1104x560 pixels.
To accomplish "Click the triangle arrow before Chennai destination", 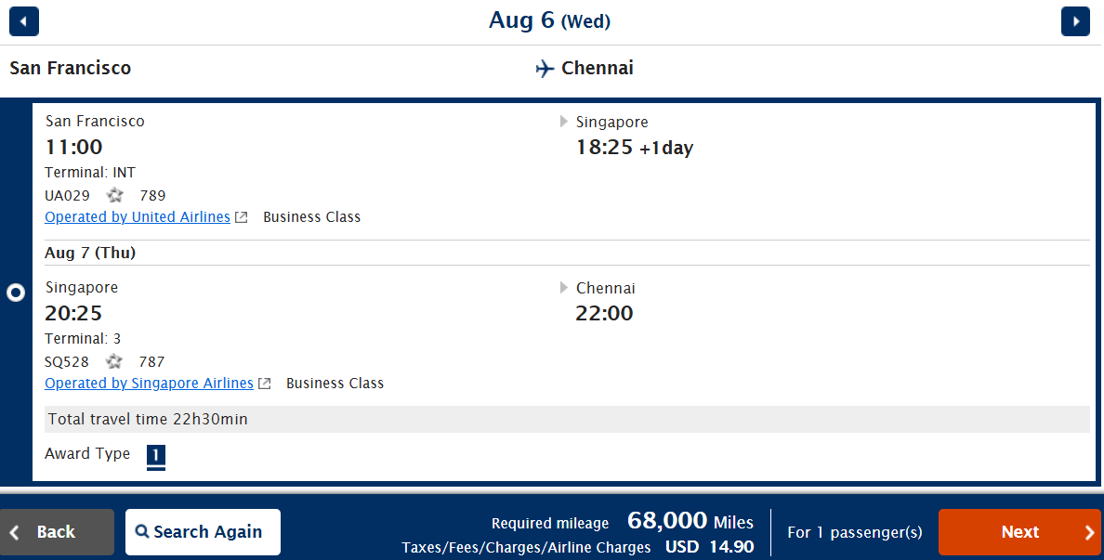I will coord(564,287).
